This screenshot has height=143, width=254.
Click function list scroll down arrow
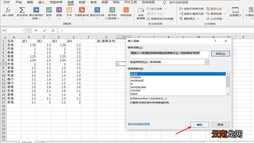click(228, 94)
